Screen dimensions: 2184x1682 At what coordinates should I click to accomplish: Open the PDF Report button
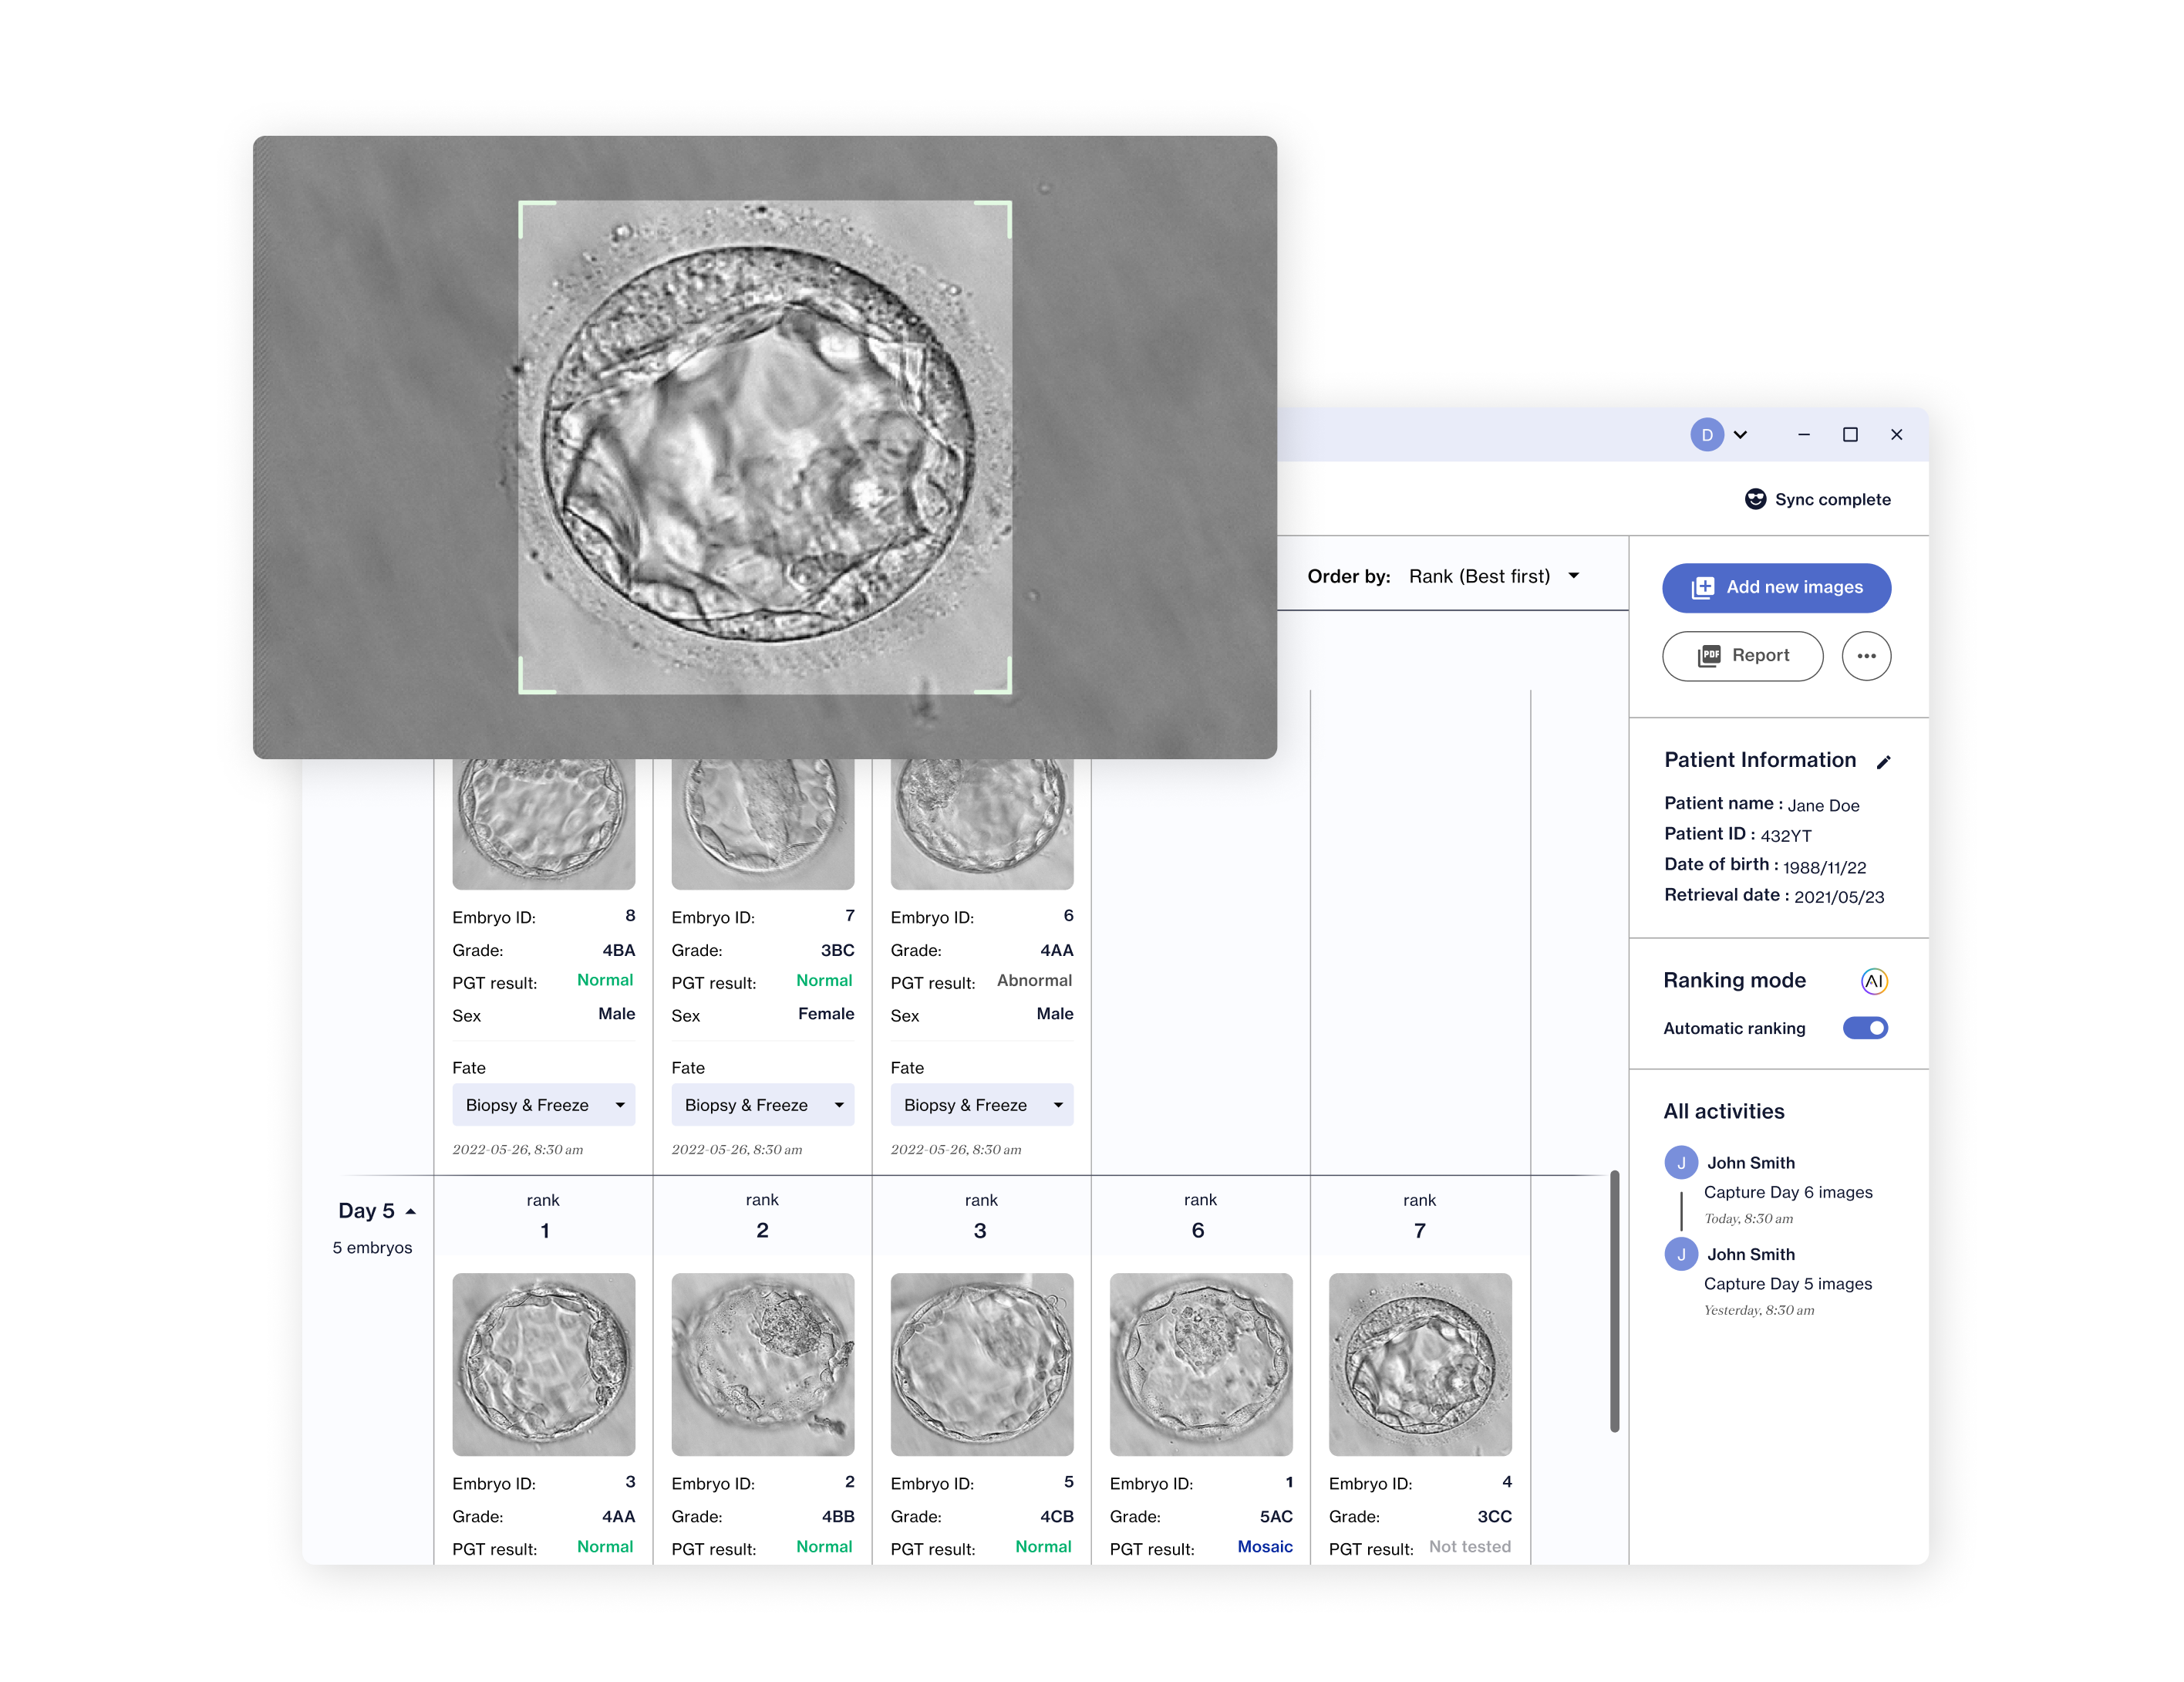pyautogui.click(x=1742, y=655)
